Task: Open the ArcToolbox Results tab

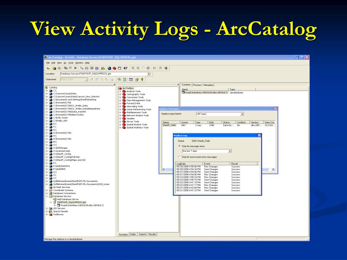Action: click(x=152, y=234)
